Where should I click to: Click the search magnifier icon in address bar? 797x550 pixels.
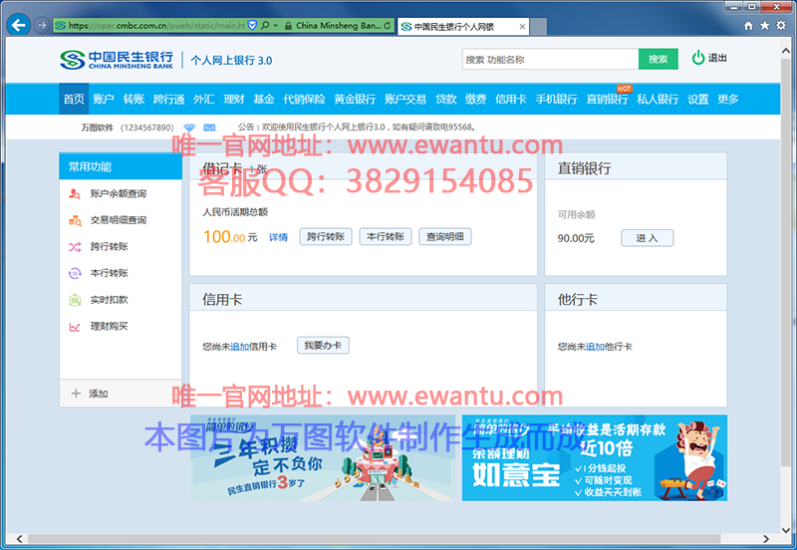265,25
